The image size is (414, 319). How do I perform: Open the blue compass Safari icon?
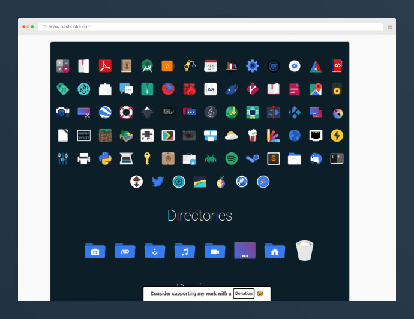[263, 182]
